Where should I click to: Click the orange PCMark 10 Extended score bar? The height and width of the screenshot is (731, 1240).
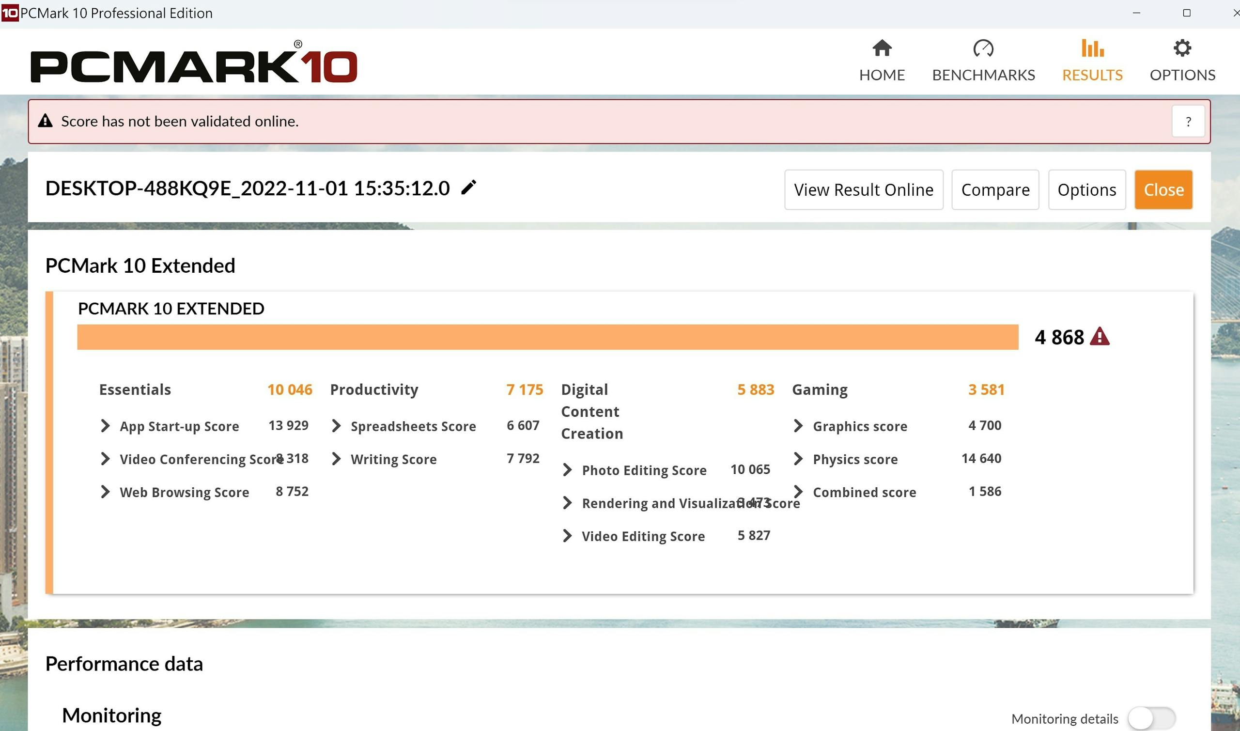point(547,337)
